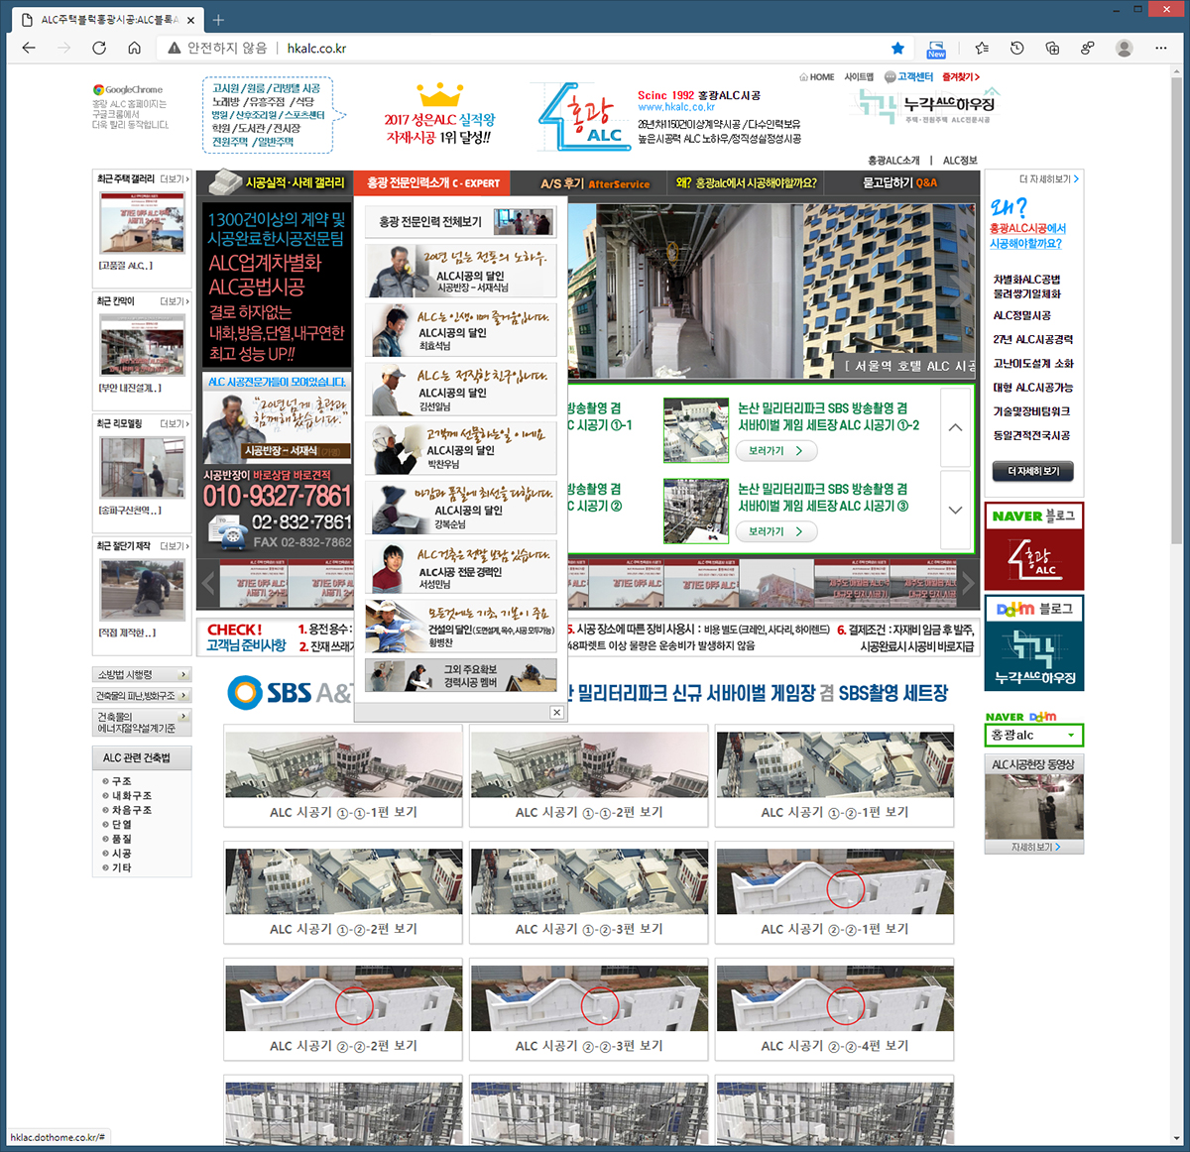Open the Settings and more ellipsis menu

(x=1160, y=48)
